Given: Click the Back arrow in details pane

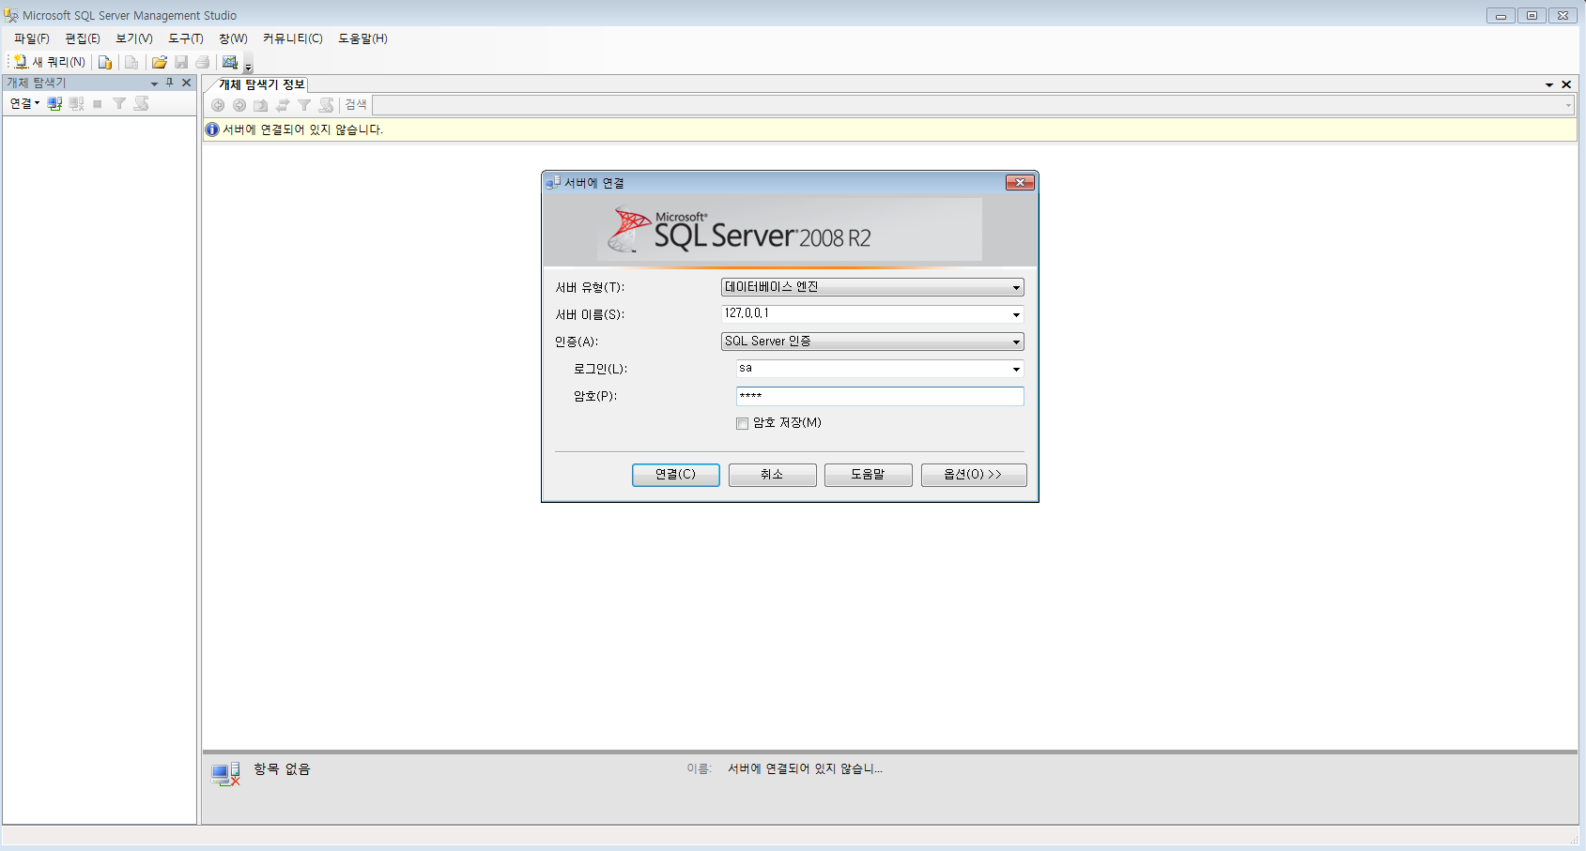Looking at the screenshot, I should click(218, 105).
